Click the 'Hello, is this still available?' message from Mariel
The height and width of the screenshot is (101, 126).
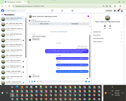point(39,36)
